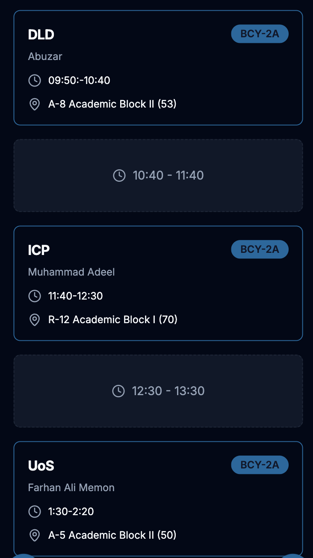The height and width of the screenshot is (558, 313).
Task: Click the BCY-2A badge on the UoS card
Action: (260, 465)
